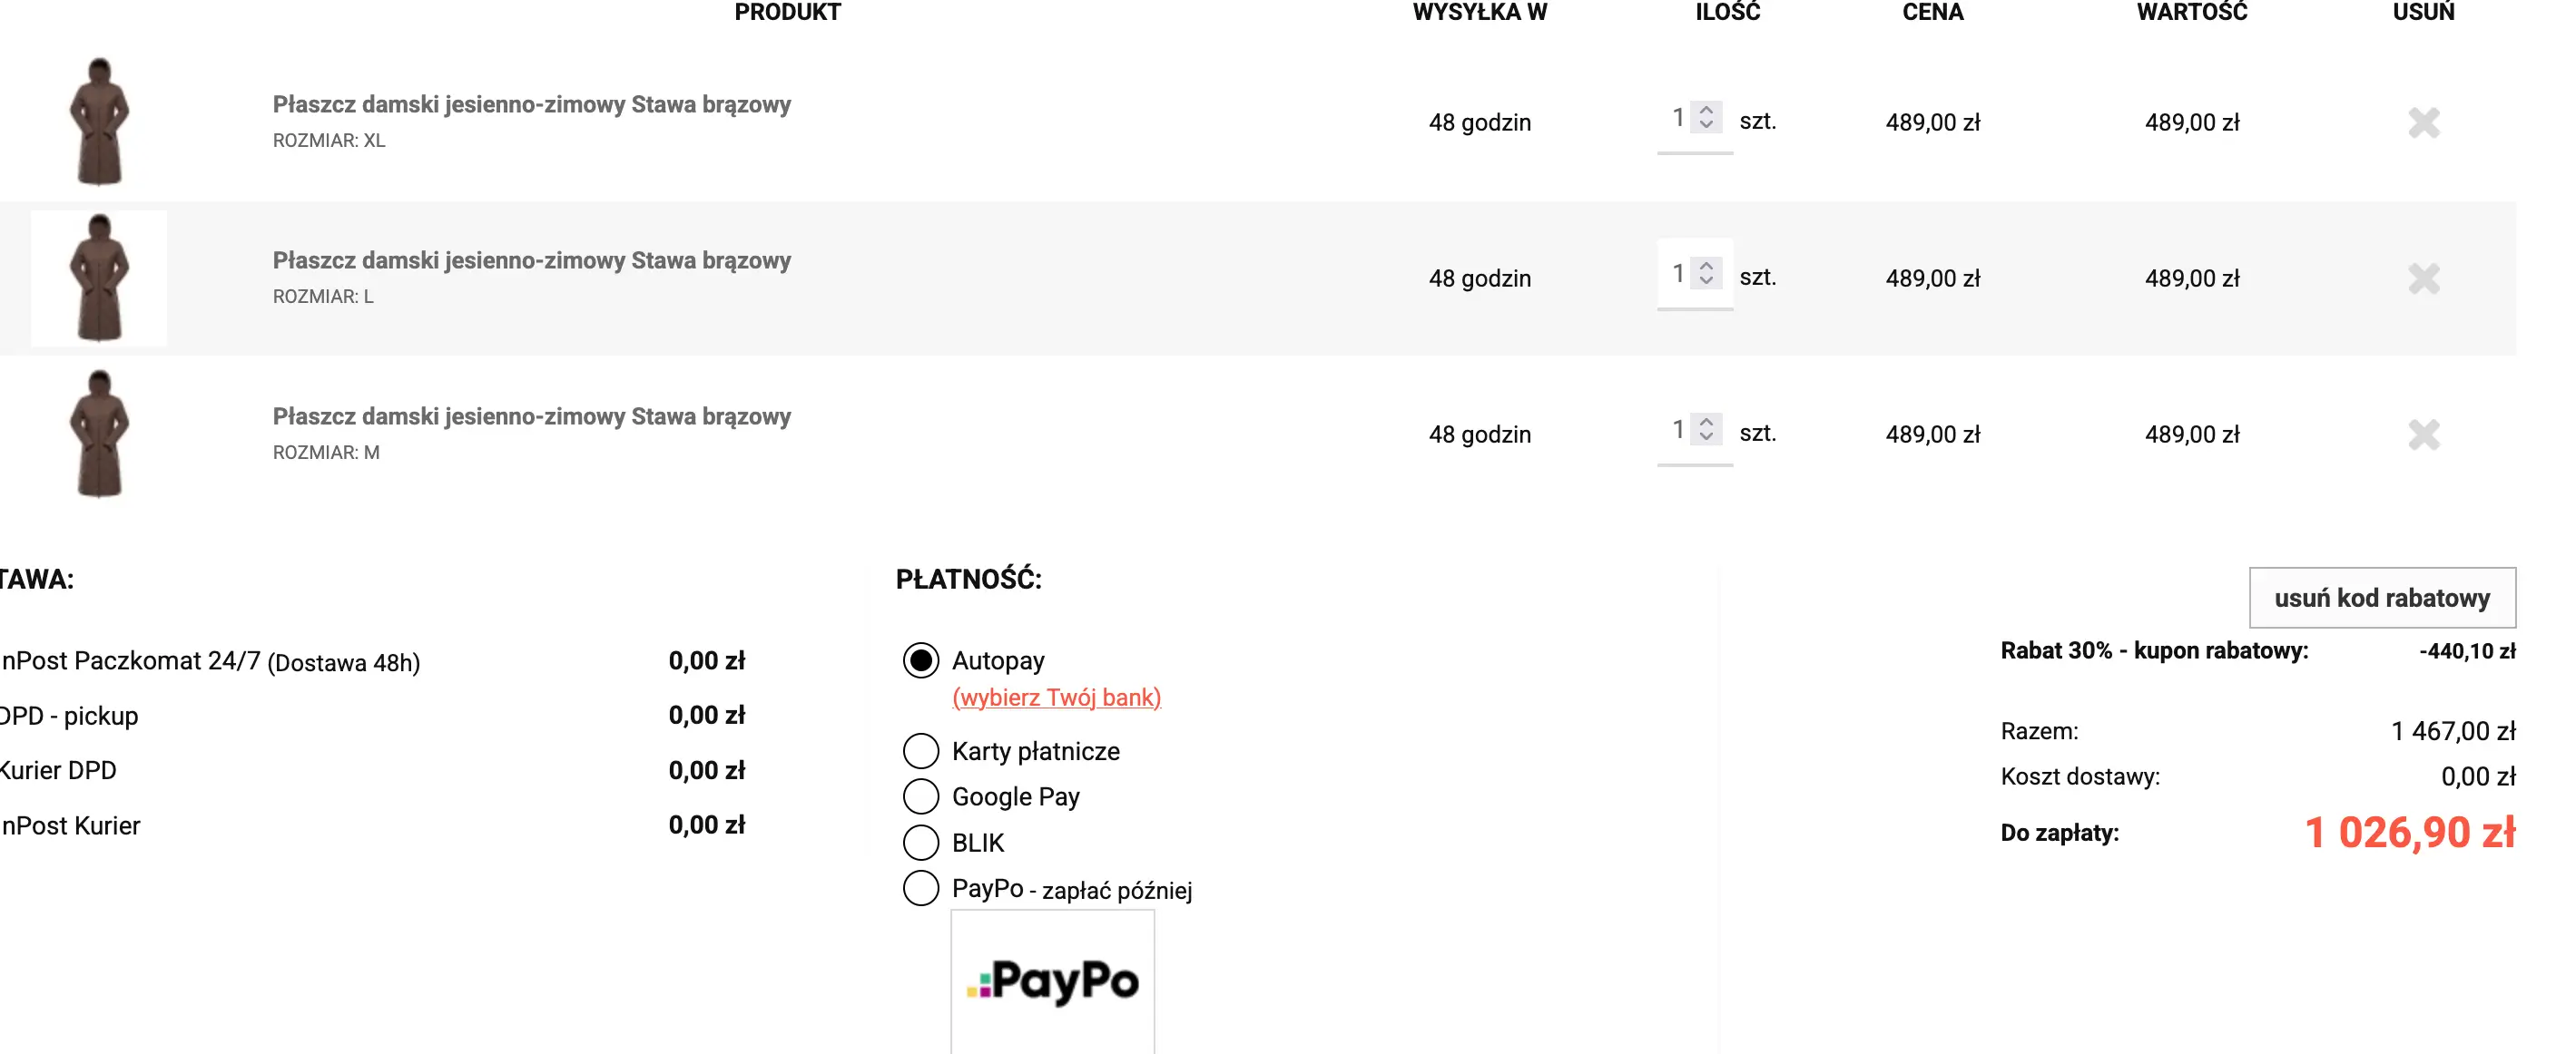Delete the size L coat row
This screenshot has height=1054, width=2576.
2423,278
